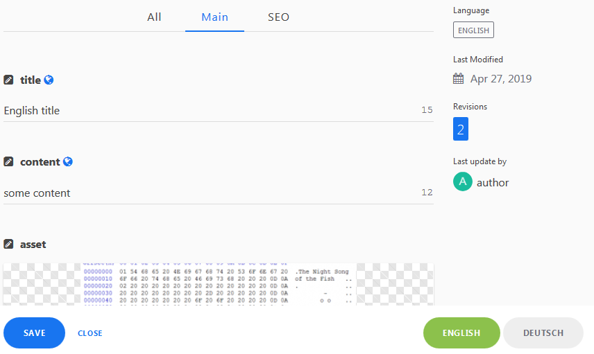The height and width of the screenshot is (354, 594).
Task: Select the Main tab
Action: (x=214, y=17)
